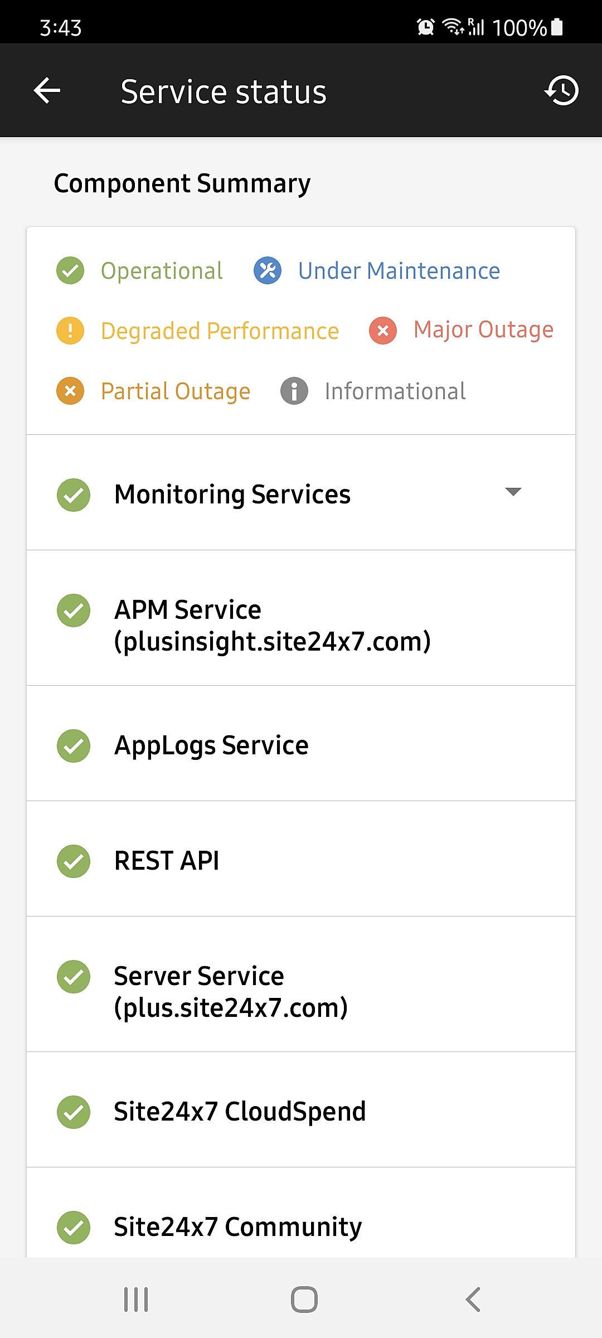Tap the back arrow in header
Screen dimensions: 602x1338
click(47, 91)
